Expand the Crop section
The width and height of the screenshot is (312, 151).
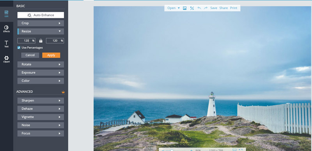(x=41, y=23)
